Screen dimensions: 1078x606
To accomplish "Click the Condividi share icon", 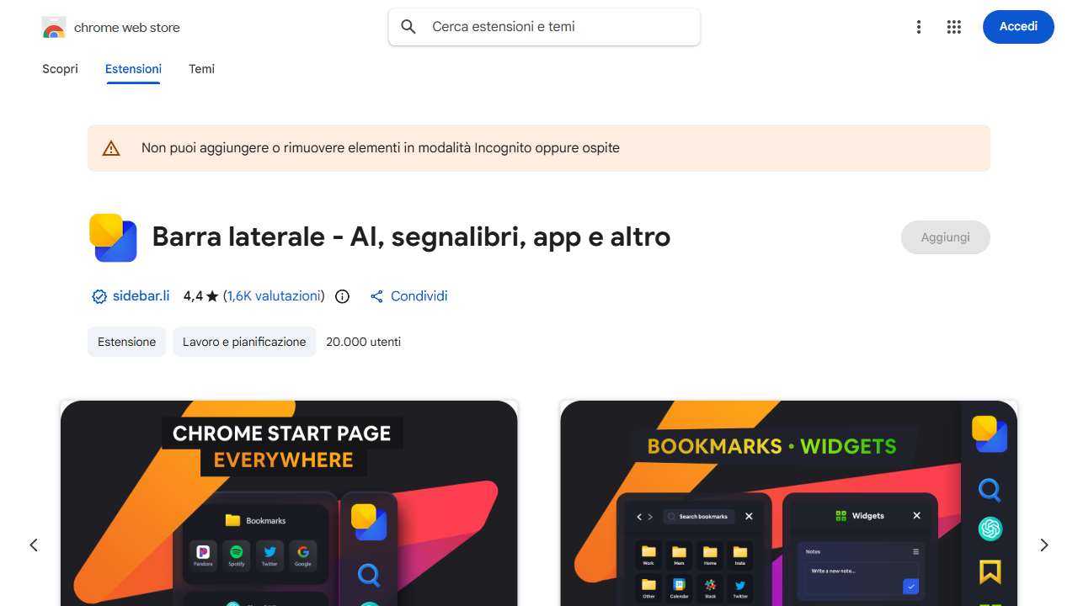I will [x=376, y=296].
